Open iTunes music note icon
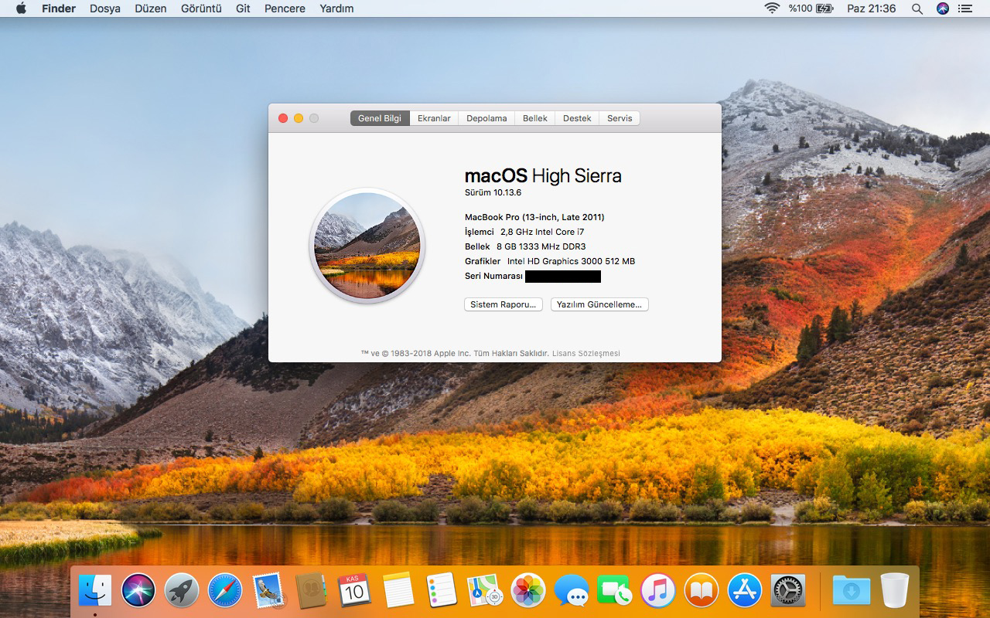The image size is (990, 618). (x=658, y=591)
